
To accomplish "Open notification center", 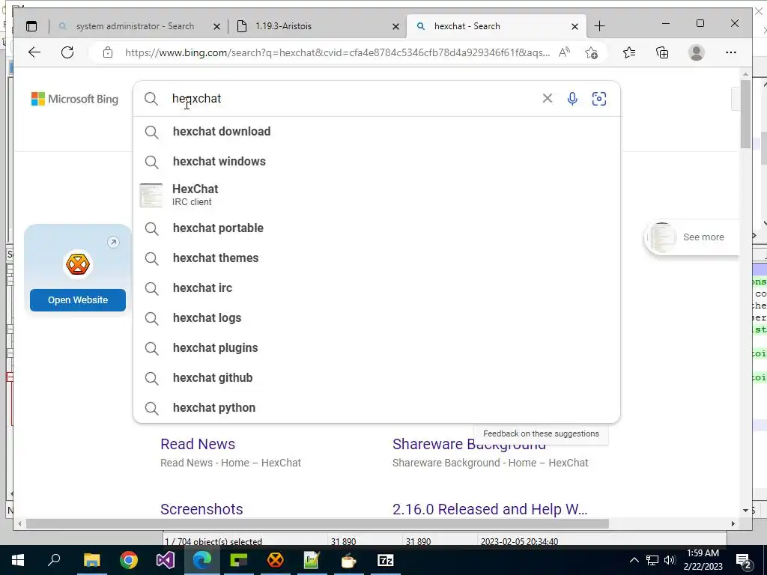I will pos(744,561).
